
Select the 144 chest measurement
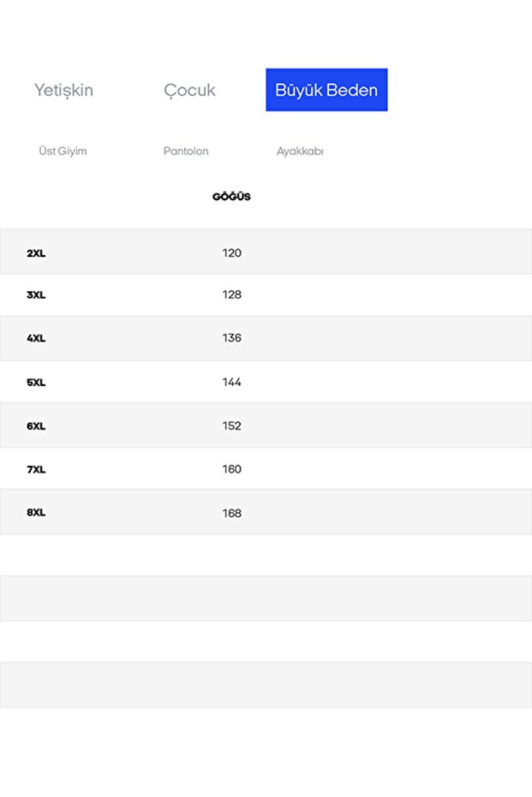(x=231, y=383)
